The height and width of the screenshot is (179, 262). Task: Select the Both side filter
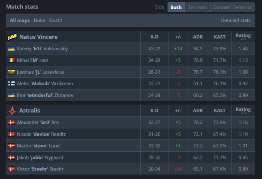176,7
